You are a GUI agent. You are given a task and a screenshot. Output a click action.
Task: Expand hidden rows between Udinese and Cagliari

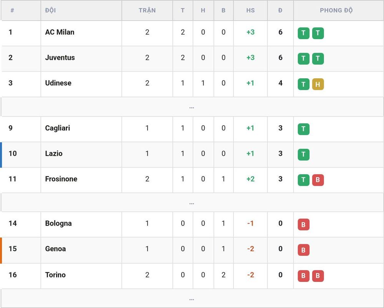pyautogui.click(x=192, y=107)
